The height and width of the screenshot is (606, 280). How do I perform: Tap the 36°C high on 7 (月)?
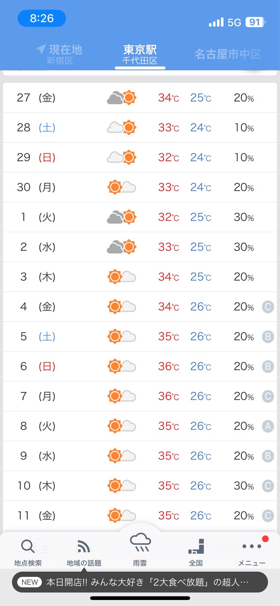(x=169, y=396)
